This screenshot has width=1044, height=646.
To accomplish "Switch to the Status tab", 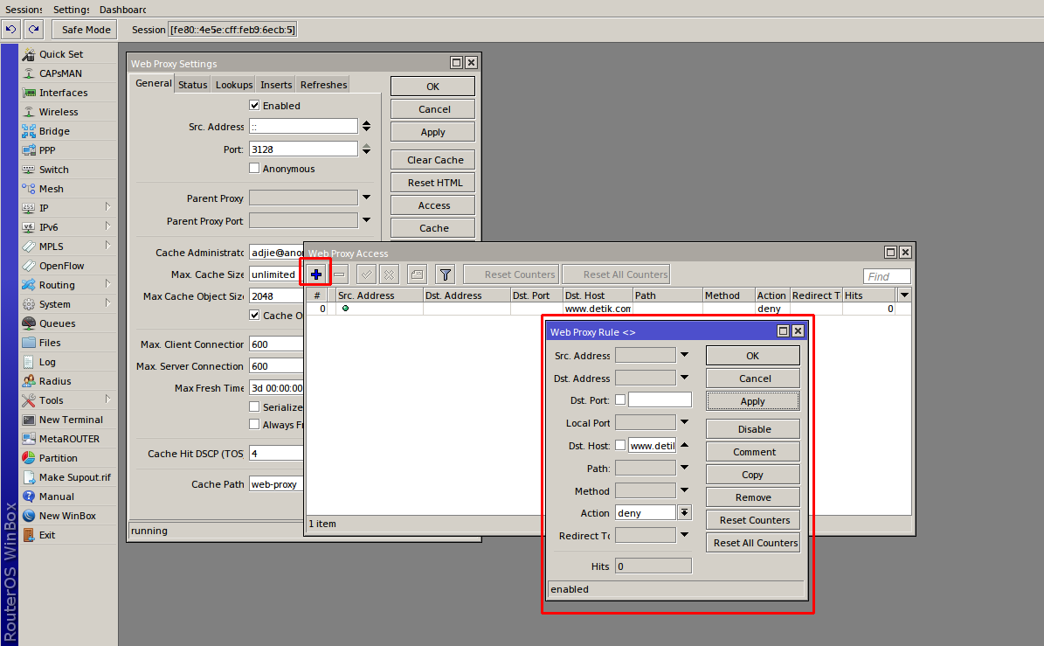I will tap(192, 85).
